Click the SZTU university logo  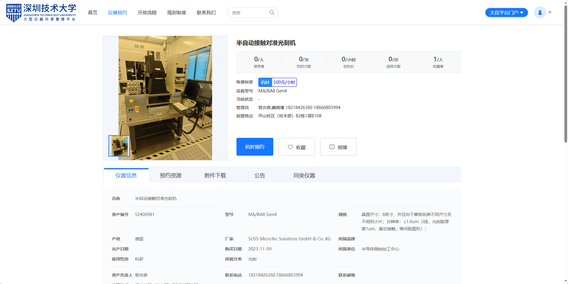pyautogui.click(x=41, y=13)
